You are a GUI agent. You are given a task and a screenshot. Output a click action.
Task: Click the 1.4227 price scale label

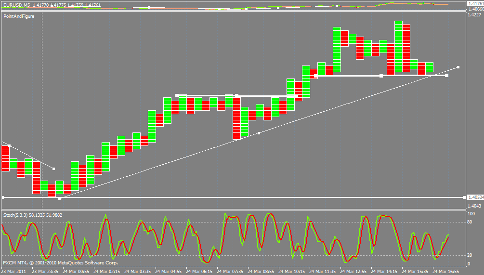pyautogui.click(x=474, y=14)
